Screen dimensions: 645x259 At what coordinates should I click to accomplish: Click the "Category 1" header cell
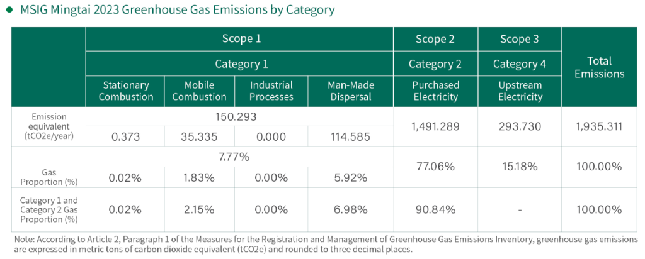coord(239,63)
